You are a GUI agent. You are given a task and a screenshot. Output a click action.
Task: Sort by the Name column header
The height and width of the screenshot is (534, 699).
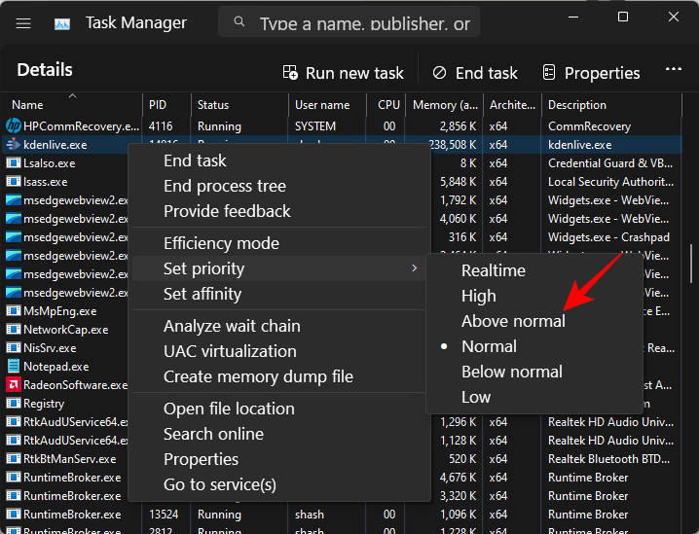pyautogui.click(x=27, y=105)
